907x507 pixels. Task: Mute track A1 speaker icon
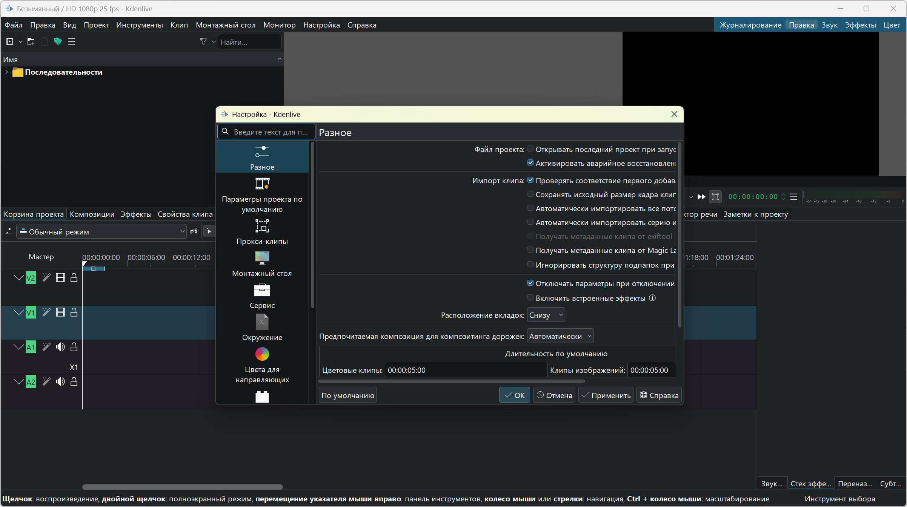pyautogui.click(x=60, y=347)
